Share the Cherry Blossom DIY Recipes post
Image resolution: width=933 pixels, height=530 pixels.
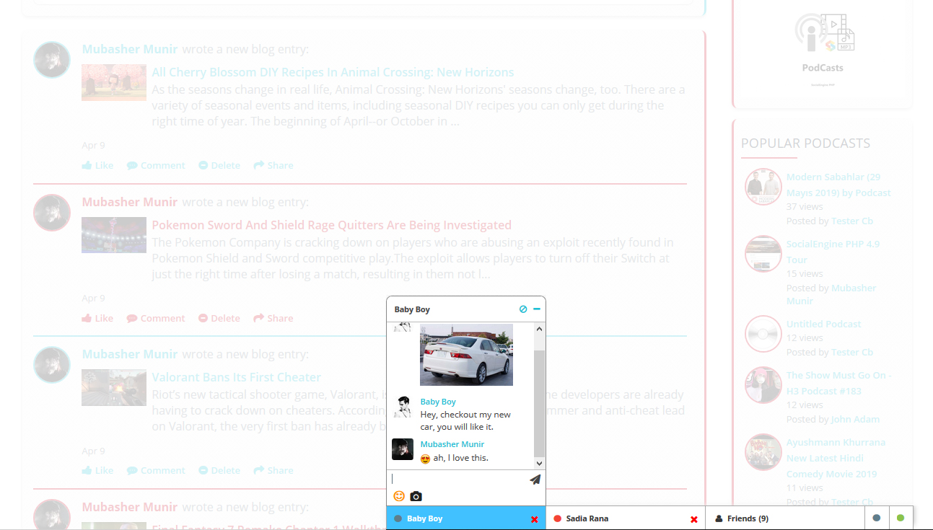click(x=273, y=165)
